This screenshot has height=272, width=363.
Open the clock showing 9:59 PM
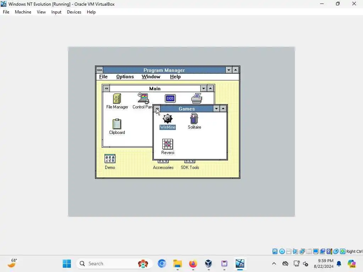pos(324,263)
